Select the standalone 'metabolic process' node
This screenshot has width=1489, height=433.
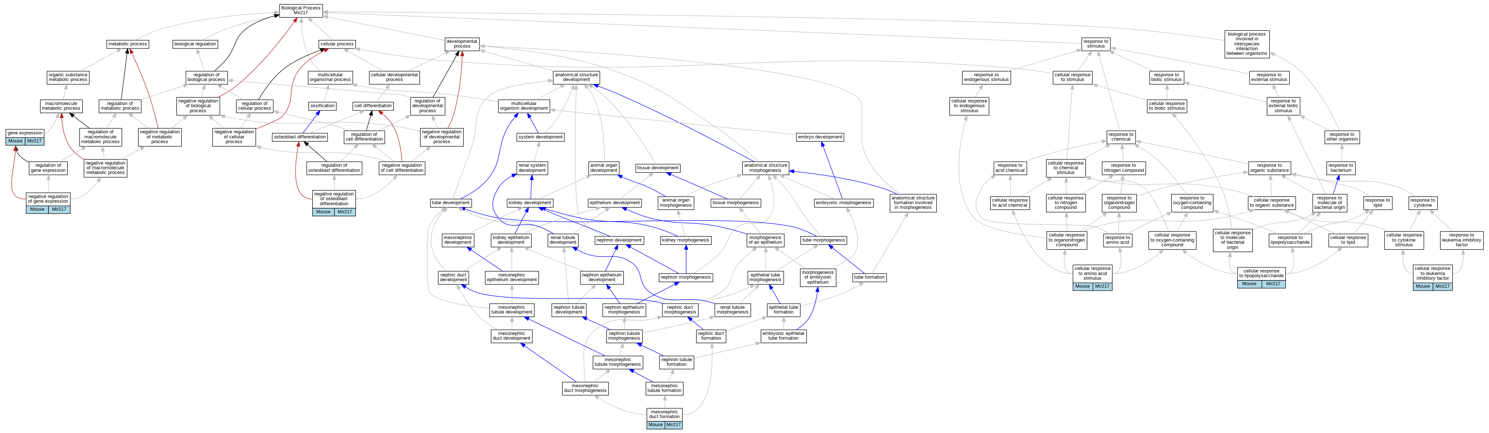(x=127, y=44)
